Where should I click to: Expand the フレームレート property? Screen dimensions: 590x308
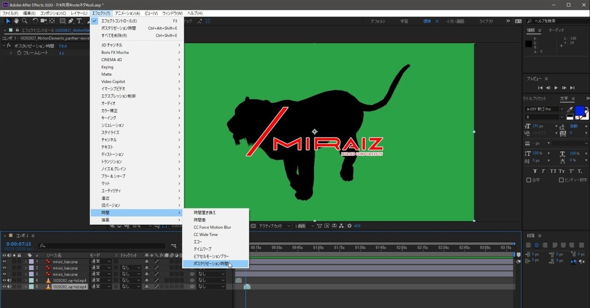click(11, 53)
